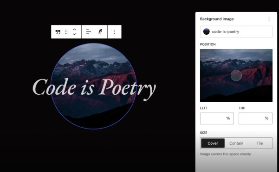Click the drag handle dots icon
The width and height of the screenshot is (279, 172).
click(x=66, y=32)
